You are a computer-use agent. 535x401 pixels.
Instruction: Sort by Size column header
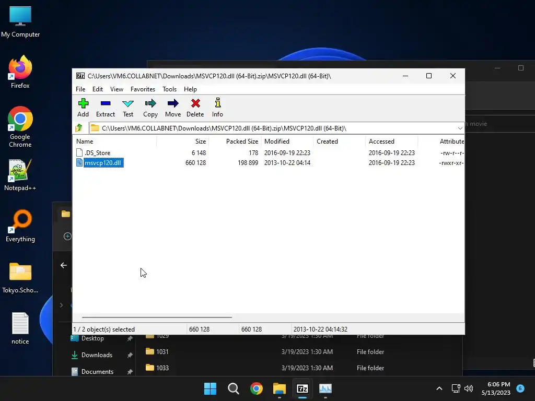tap(183, 141)
